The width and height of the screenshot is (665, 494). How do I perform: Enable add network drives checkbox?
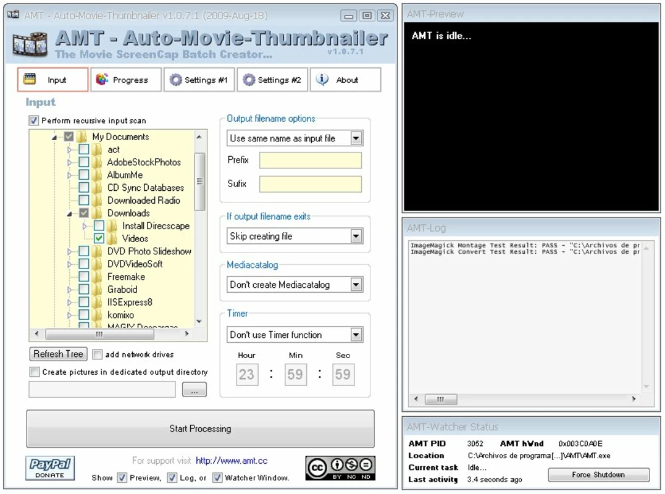[98, 354]
